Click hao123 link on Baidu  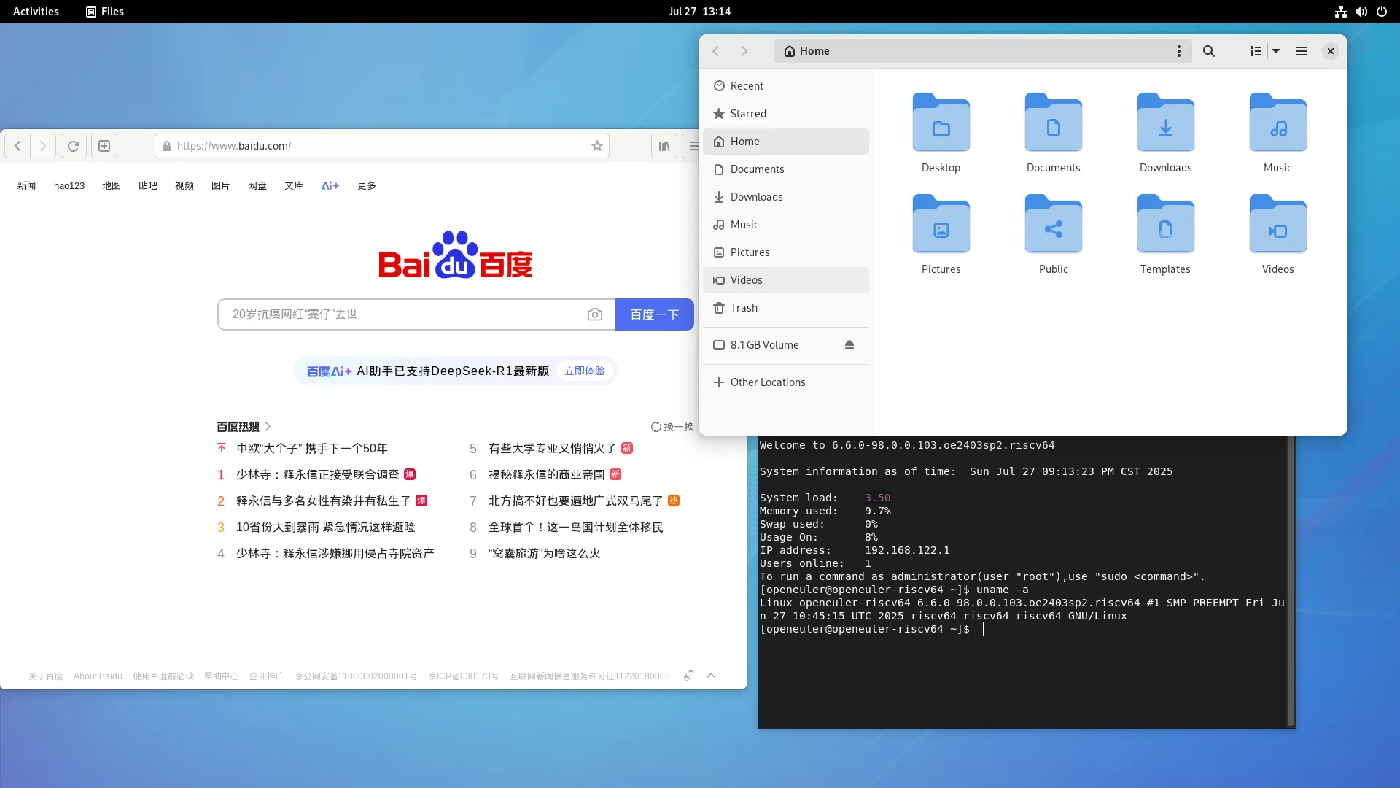coord(69,186)
